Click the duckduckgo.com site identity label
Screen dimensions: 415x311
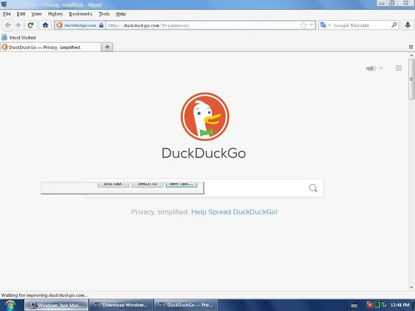80,26
